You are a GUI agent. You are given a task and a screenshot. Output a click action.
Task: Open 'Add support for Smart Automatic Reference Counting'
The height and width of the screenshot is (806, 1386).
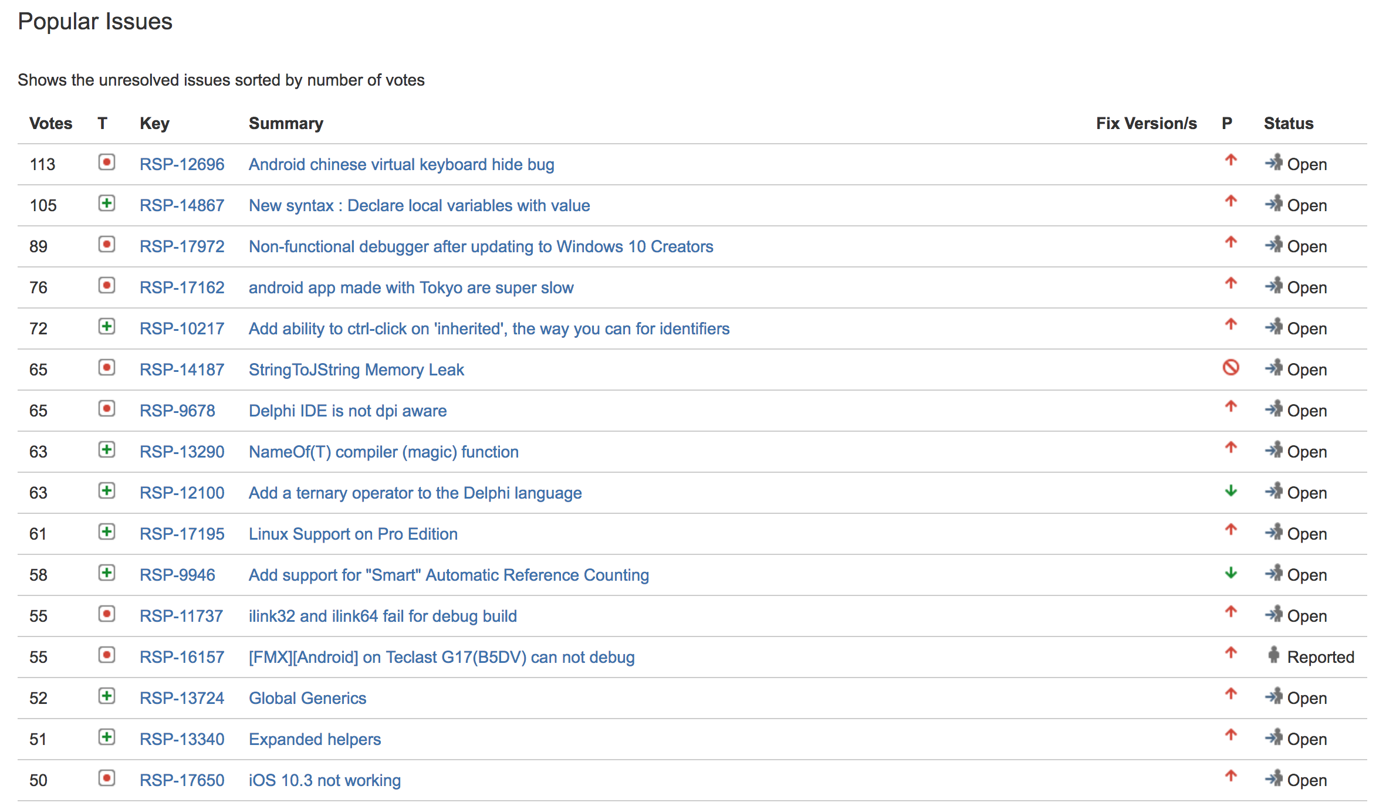[x=448, y=575]
